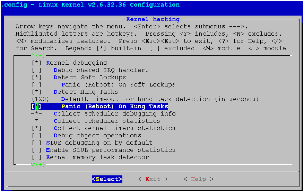Check Enable SLUB performance statistics box
This screenshot has width=304, height=192.
click(36, 150)
